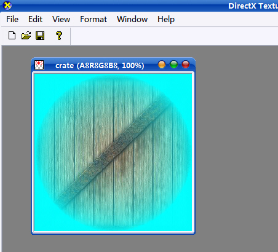The width and height of the screenshot is (278, 252).
Task: Open the File menu
Action: tap(12, 19)
